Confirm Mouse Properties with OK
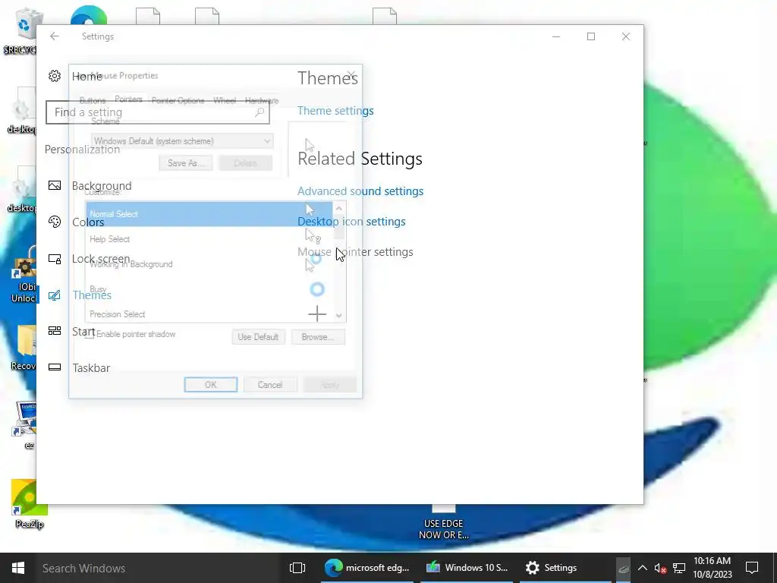 coord(211,385)
